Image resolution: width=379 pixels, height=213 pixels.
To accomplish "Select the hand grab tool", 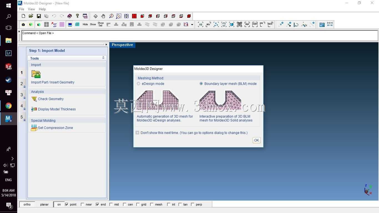I will point(103,16).
